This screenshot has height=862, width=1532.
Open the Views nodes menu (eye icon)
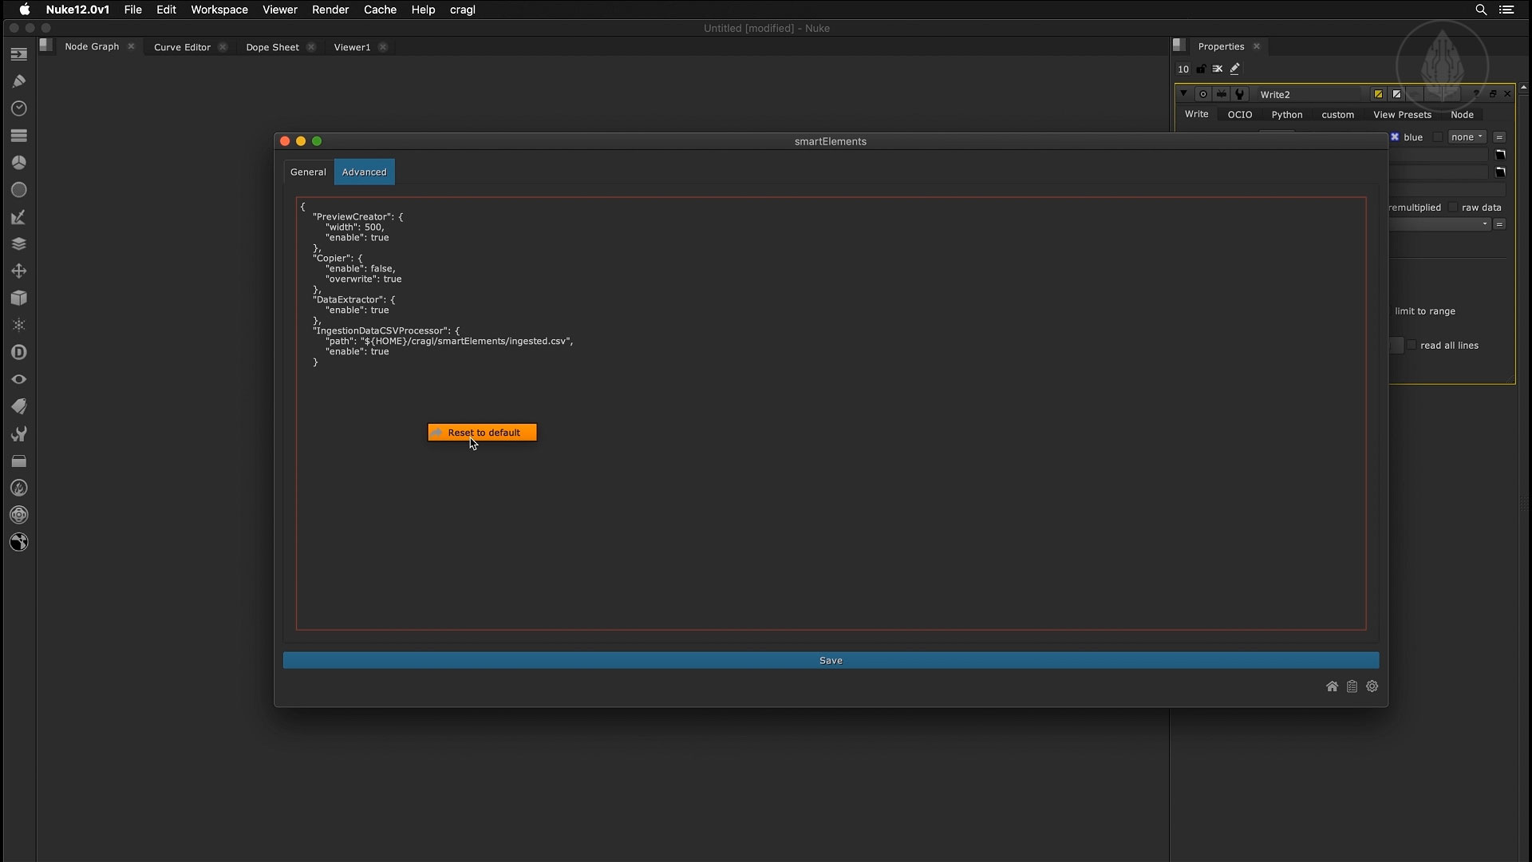pyautogui.click(x=19, y=379)
